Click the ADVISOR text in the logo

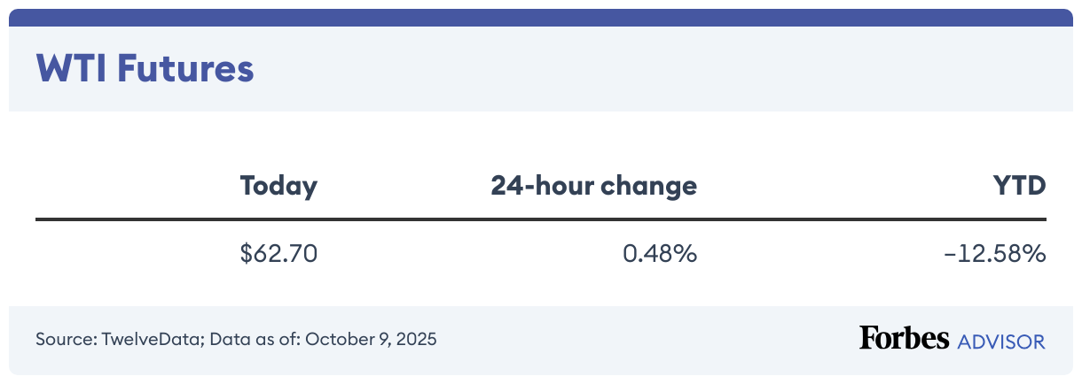[1001, 341]
